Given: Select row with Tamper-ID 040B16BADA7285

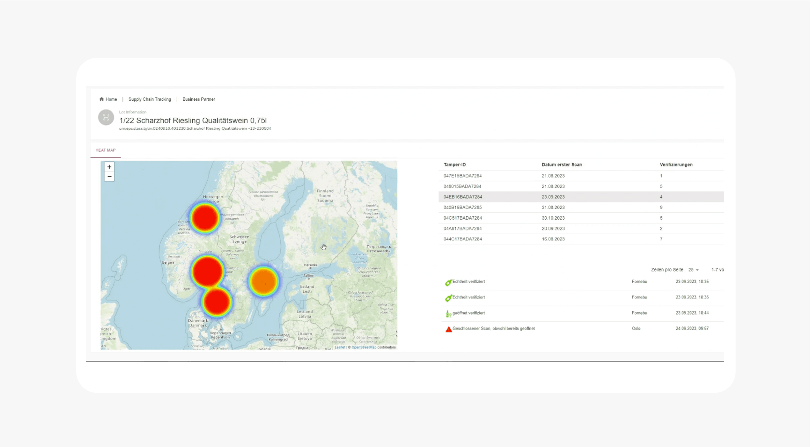Looking at the screenshot, I should pyautogui.click(x=462, y=207).
